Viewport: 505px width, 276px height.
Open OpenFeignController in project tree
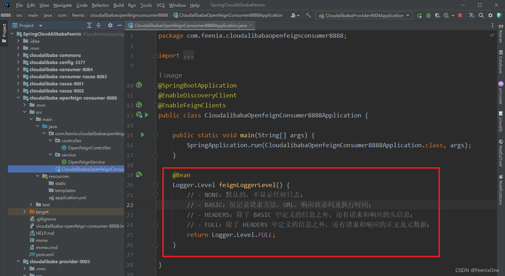pos(89,148)
